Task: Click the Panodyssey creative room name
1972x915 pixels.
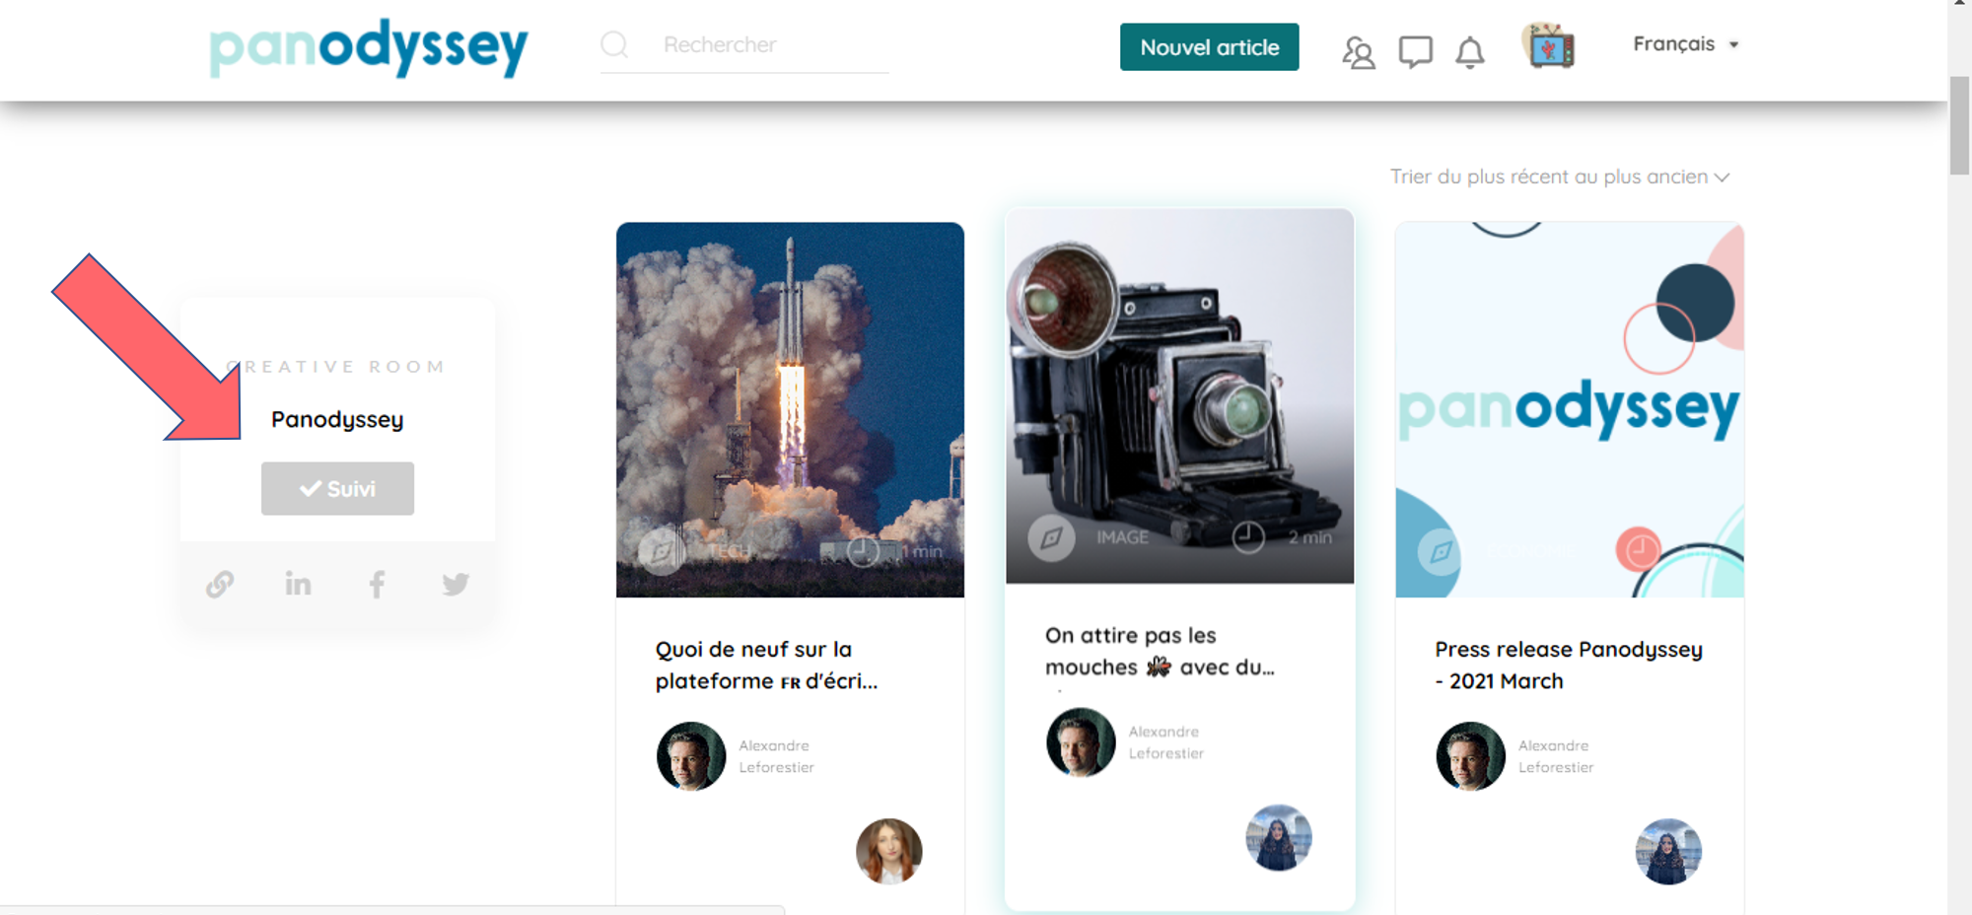Action: click(x=337, y=419)
